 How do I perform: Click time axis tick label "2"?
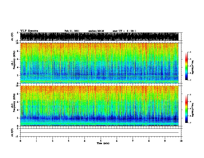click(x=53, y=141)
